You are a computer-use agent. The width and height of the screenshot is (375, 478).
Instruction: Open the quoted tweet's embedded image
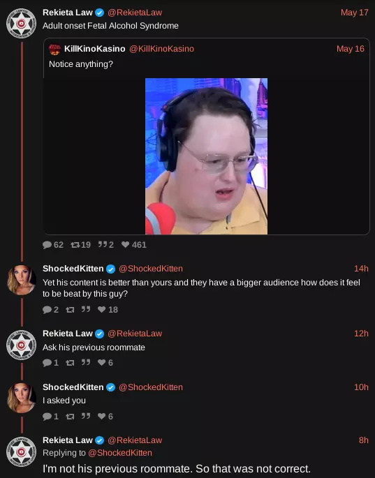pyautogui.click(x=206, y=156)
